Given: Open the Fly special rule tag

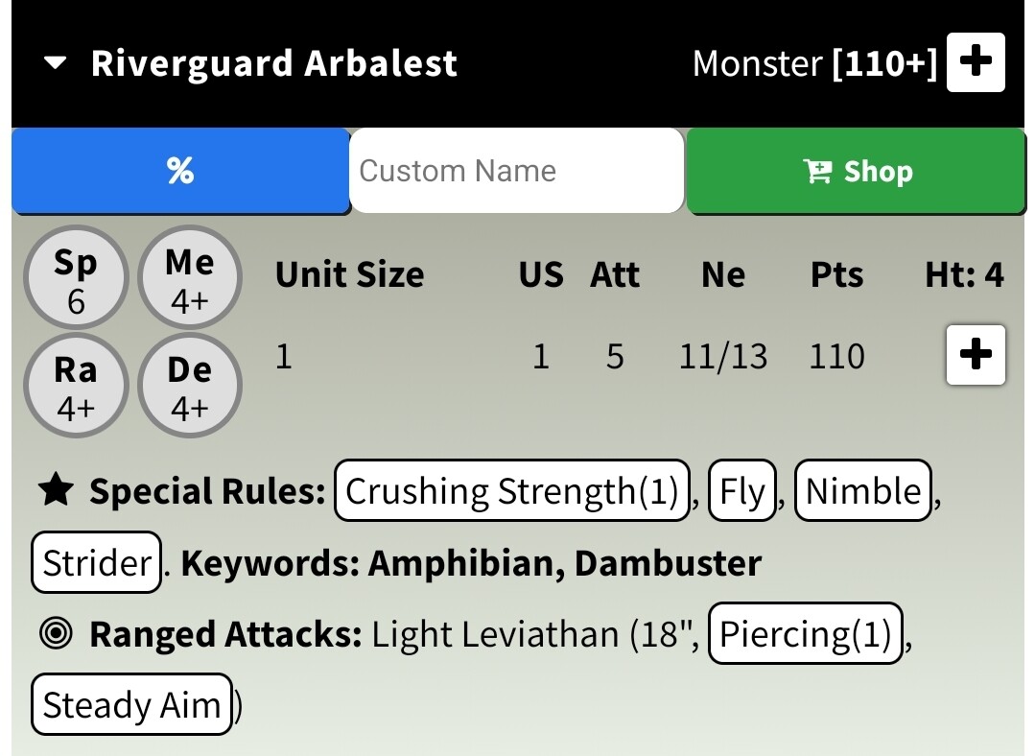Looking at the screenshot, I should 741,491.
